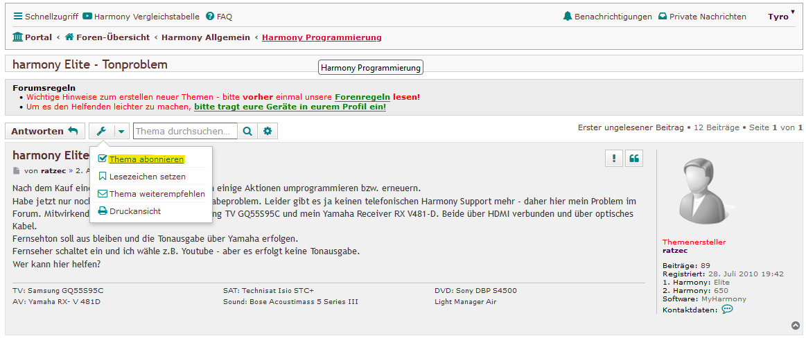Open Benachrichtigungen bell notifications

click(607, 16)
